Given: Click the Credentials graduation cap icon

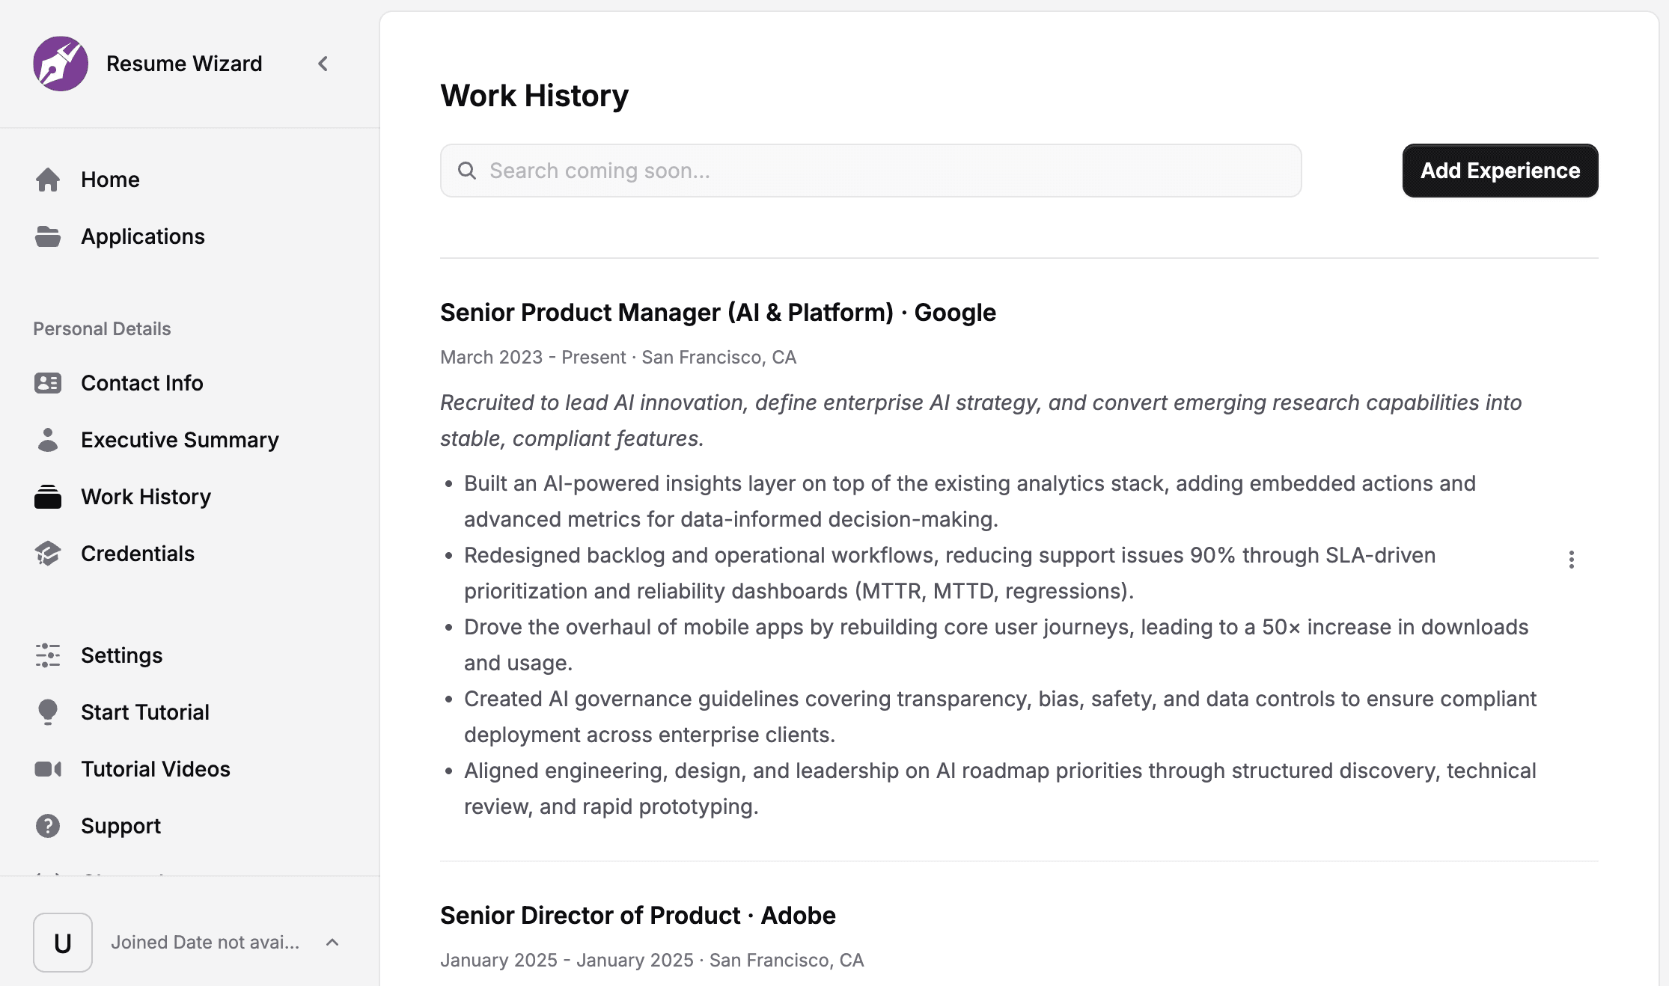Looking at the screenshot, I should coord(48,554).
